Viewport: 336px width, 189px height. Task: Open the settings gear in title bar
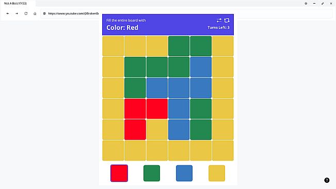click(x=306, y=4)
